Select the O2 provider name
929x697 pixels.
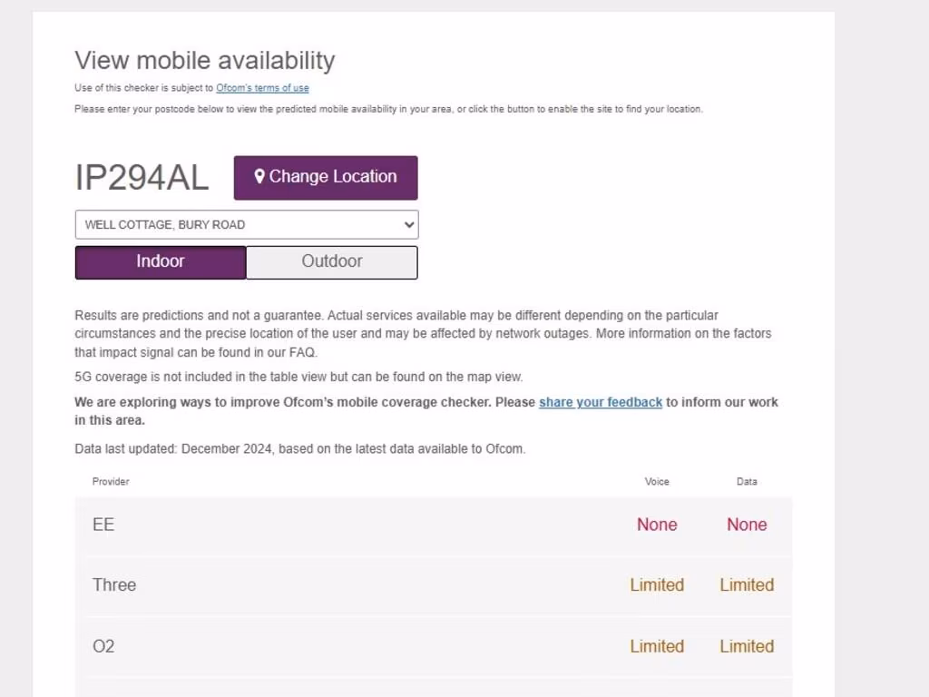click(103, 646)
